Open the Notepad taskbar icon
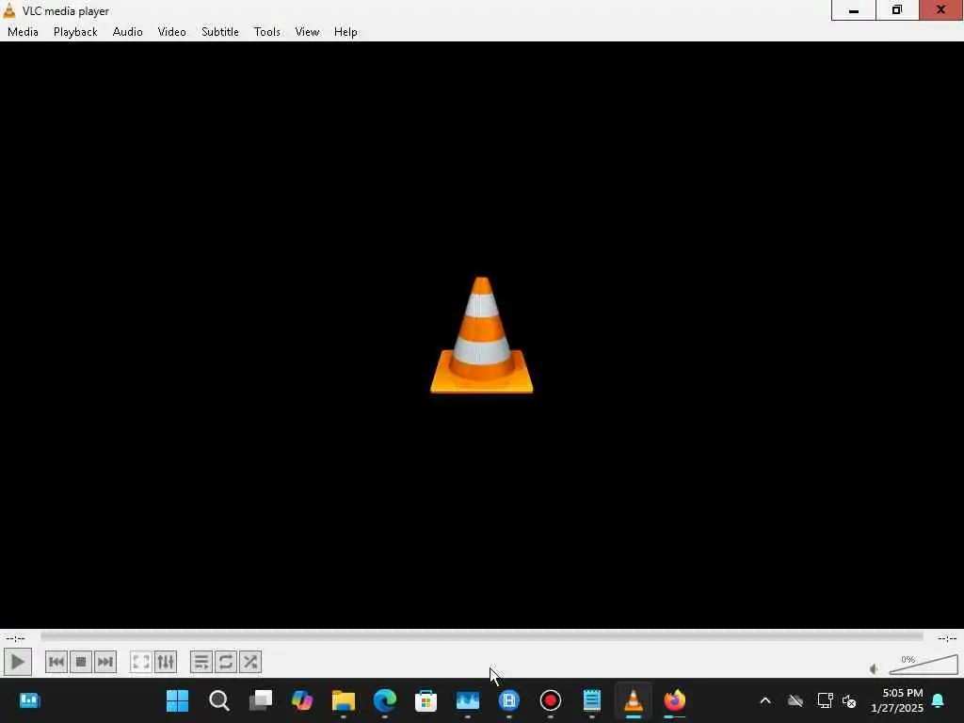 click(x=591, y=700)
